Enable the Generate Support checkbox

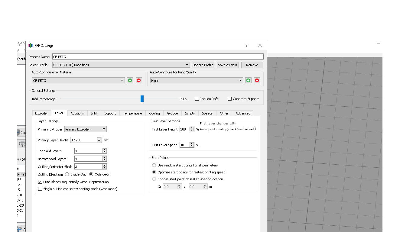point(229,99)
